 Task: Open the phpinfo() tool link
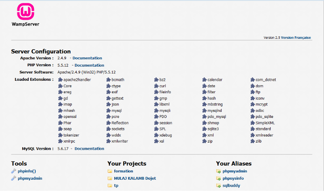(27, 171)
